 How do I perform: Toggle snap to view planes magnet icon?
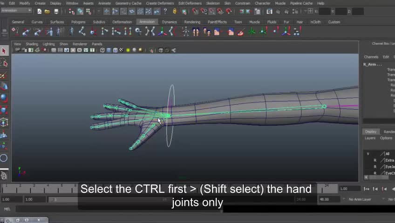click(220, 11)
